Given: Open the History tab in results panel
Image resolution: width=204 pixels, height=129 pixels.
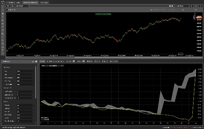Looking at the screenshot, I should 89,61.
